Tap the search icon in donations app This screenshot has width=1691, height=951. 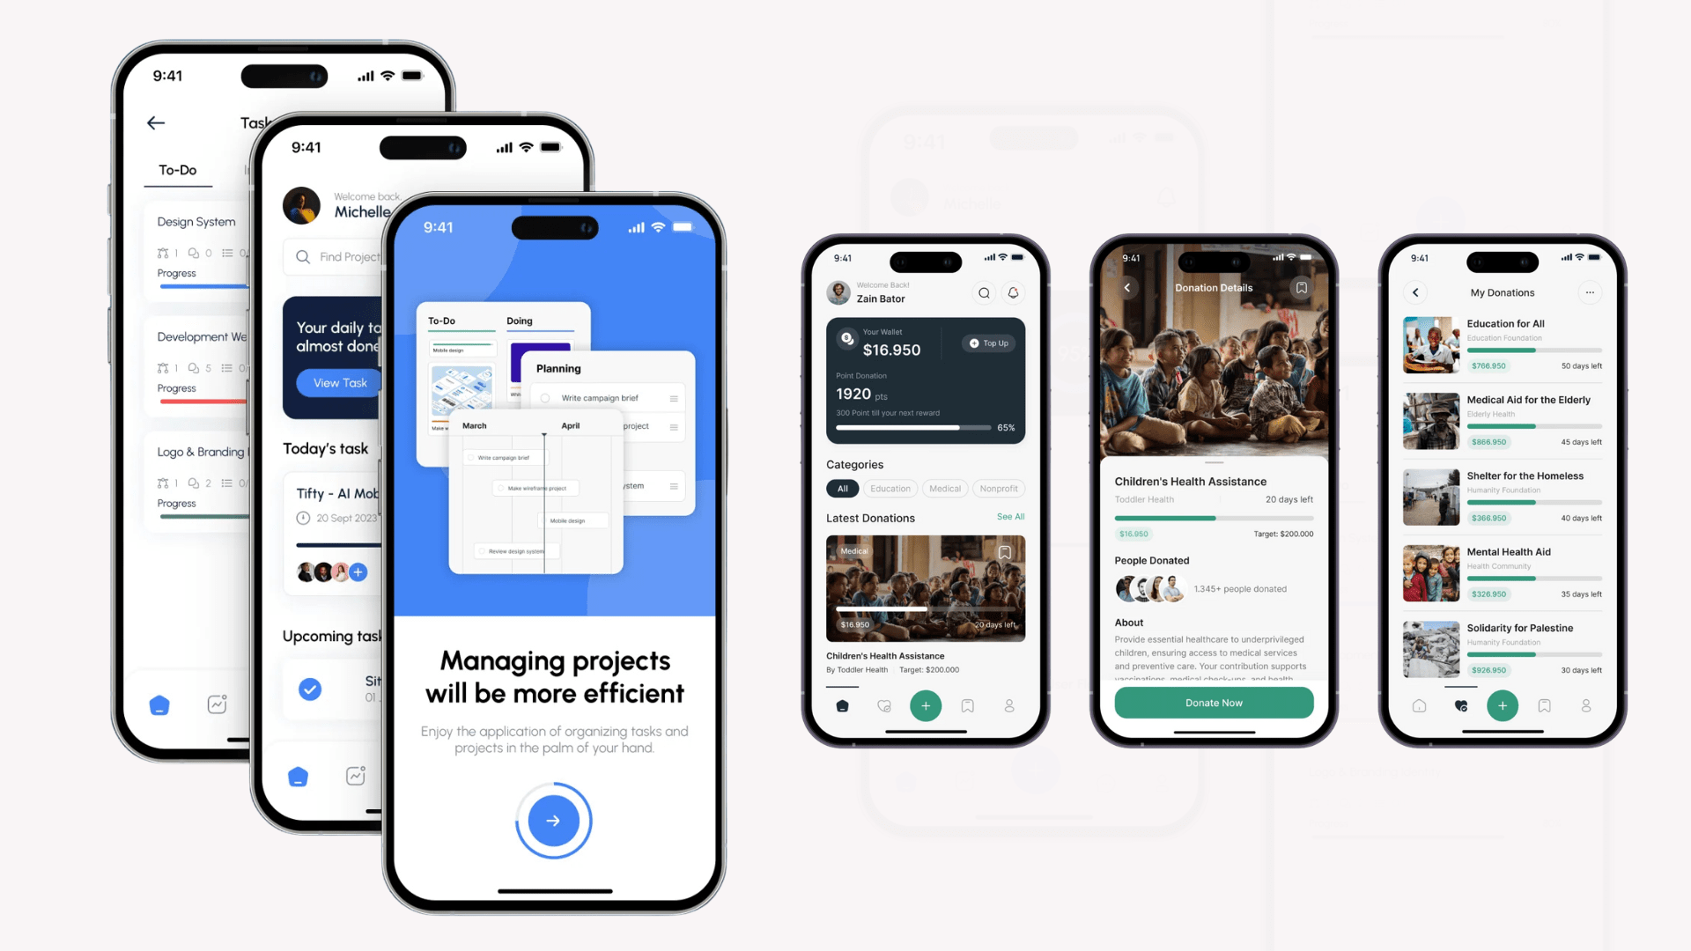[x=983, y=292]
